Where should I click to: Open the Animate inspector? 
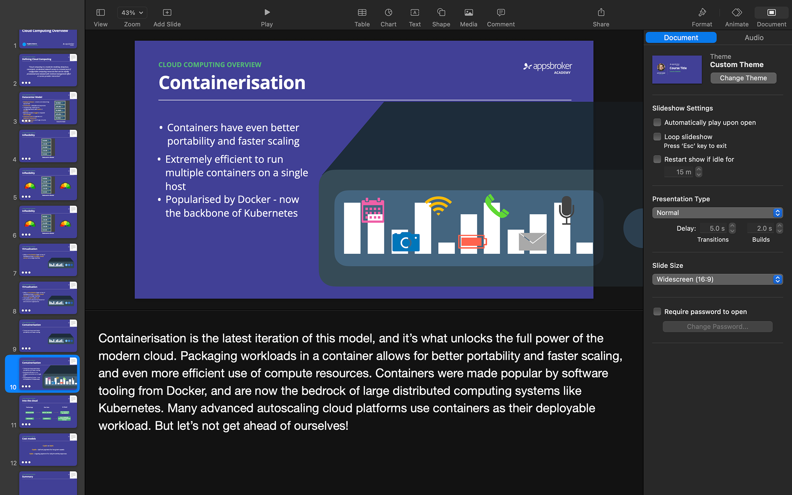pyautogui.click(x=736, y=13)
